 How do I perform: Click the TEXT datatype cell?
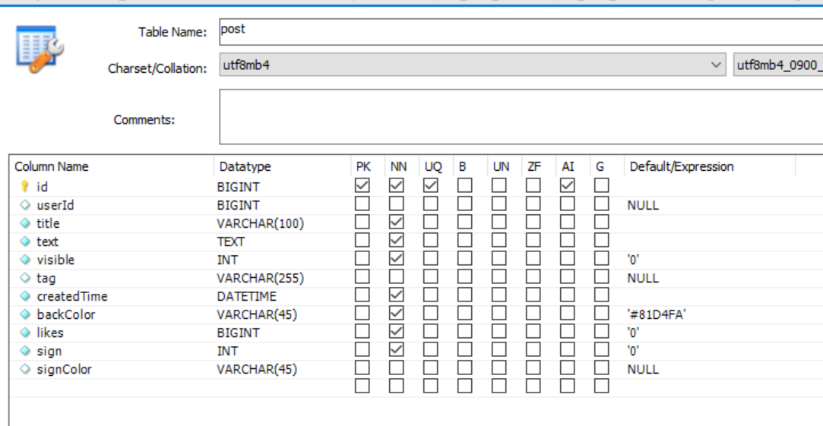point(231,241)
